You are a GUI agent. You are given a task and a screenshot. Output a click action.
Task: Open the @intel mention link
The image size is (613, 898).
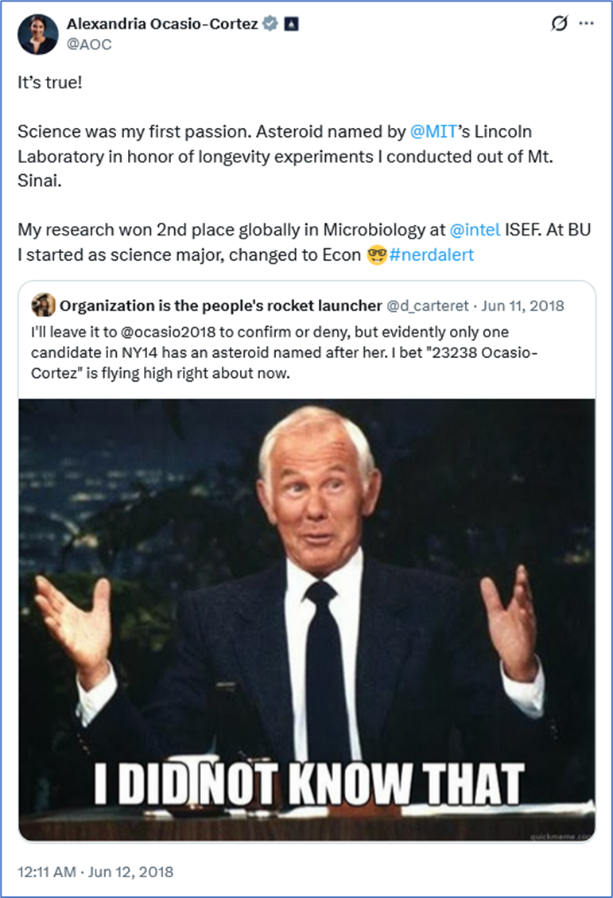[x=475, y=231]
